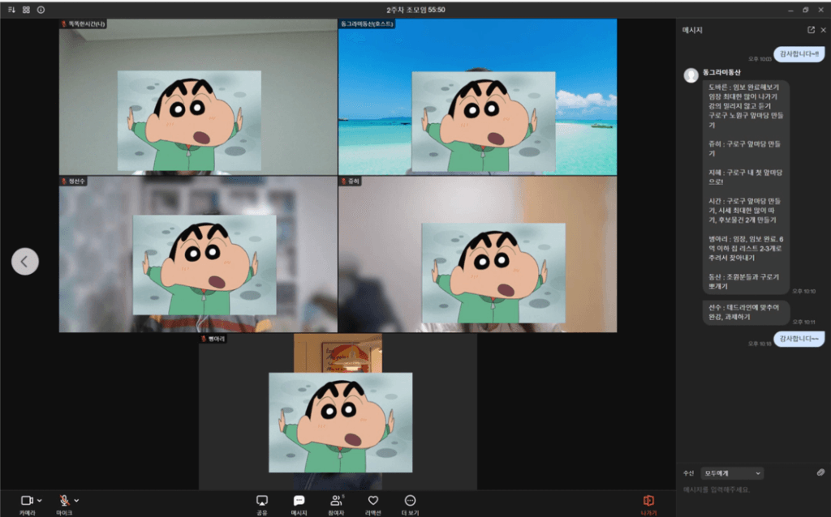The height and width of the screenshot is (517, 831).
Task: Click the muted mic icon on 똑똑한시간 label
Action: (64, 23)
